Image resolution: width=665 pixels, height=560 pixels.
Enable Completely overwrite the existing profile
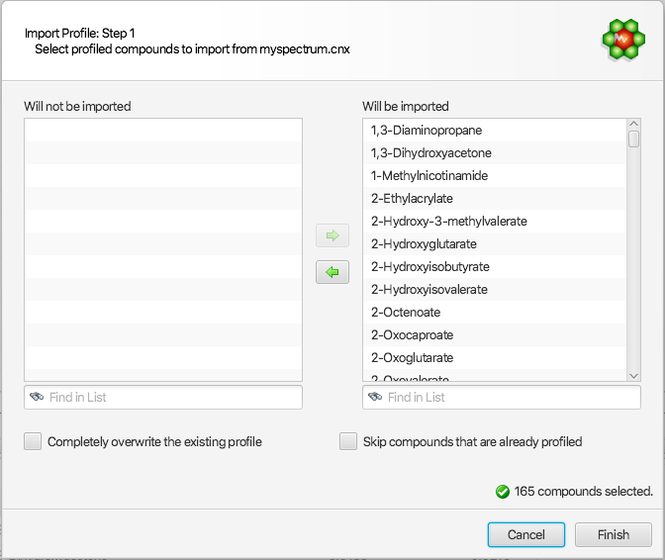(x=34, y=441)
